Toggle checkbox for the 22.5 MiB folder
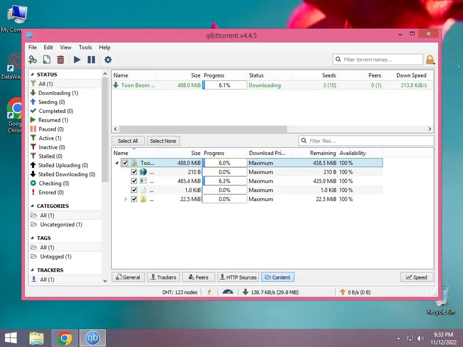463x347 pixels. (x=134, y=199)
